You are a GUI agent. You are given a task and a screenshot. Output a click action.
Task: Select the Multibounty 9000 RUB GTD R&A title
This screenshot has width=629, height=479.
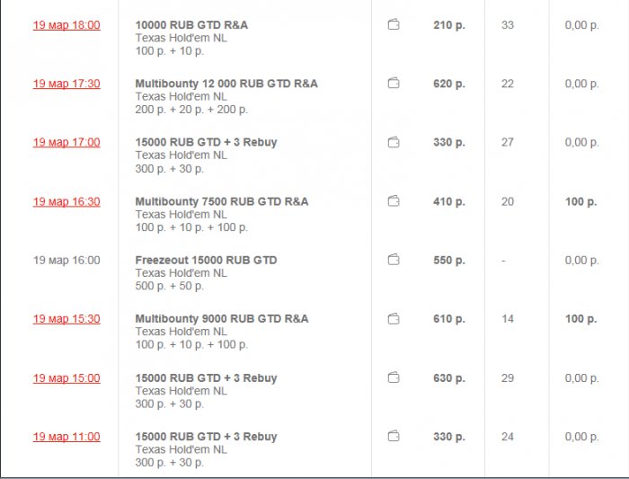click(x=221, y=319)
